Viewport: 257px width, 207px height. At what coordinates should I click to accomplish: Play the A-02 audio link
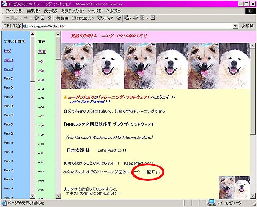click(x=40, y=71)
